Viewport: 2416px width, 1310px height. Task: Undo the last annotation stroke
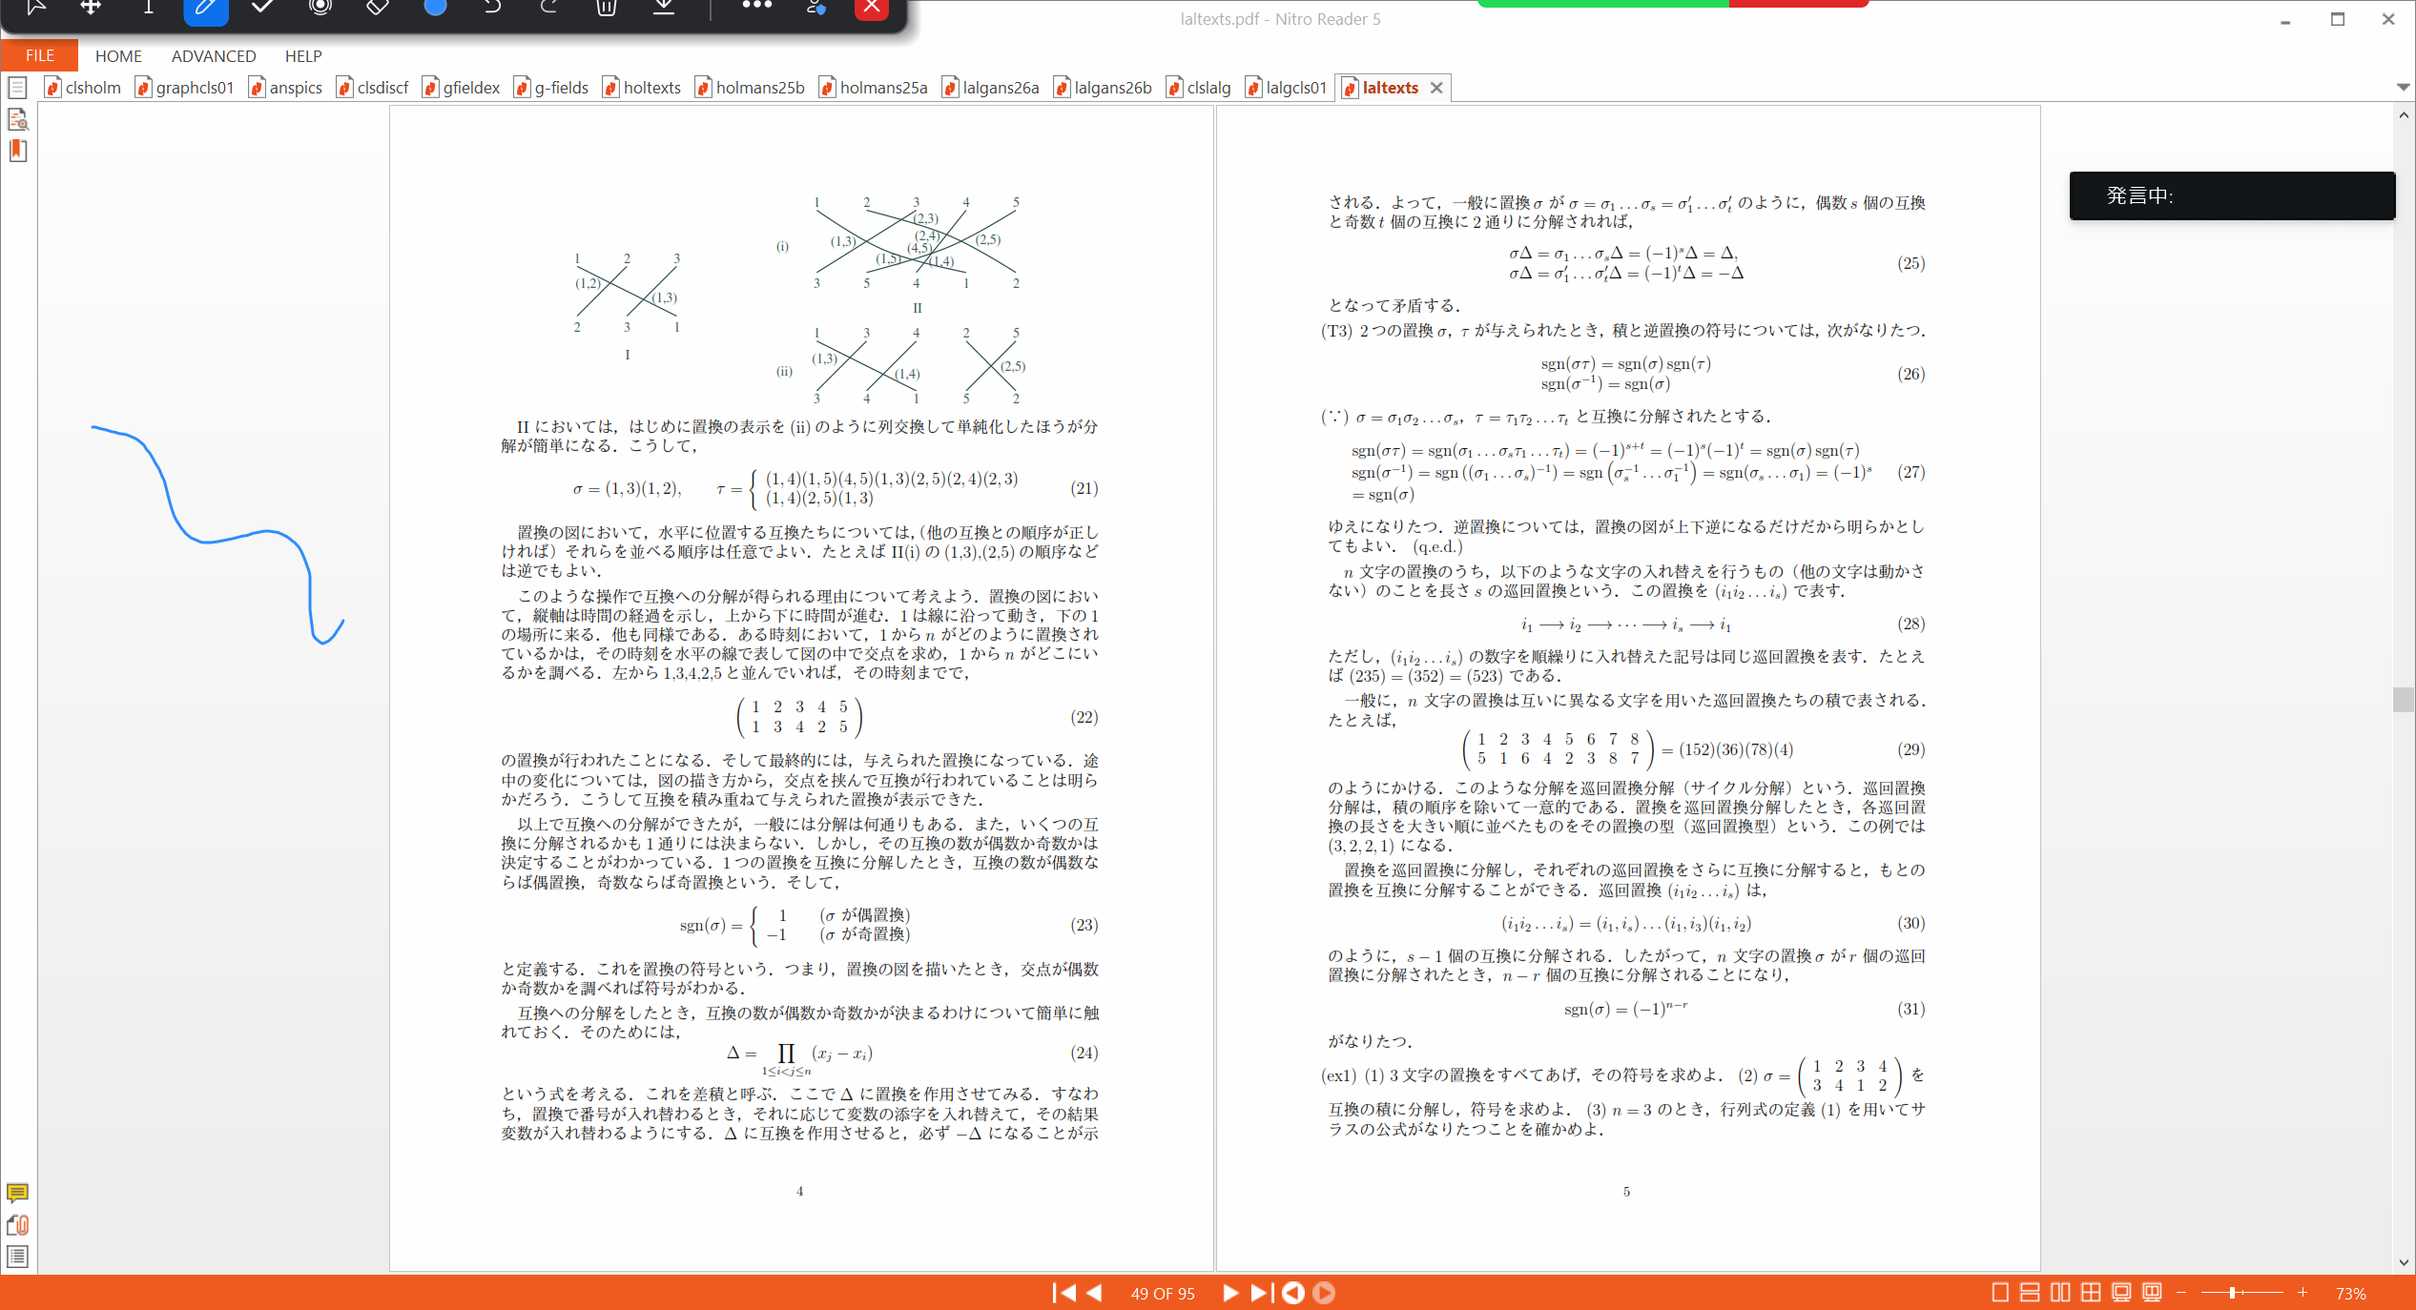click(492, 8)
